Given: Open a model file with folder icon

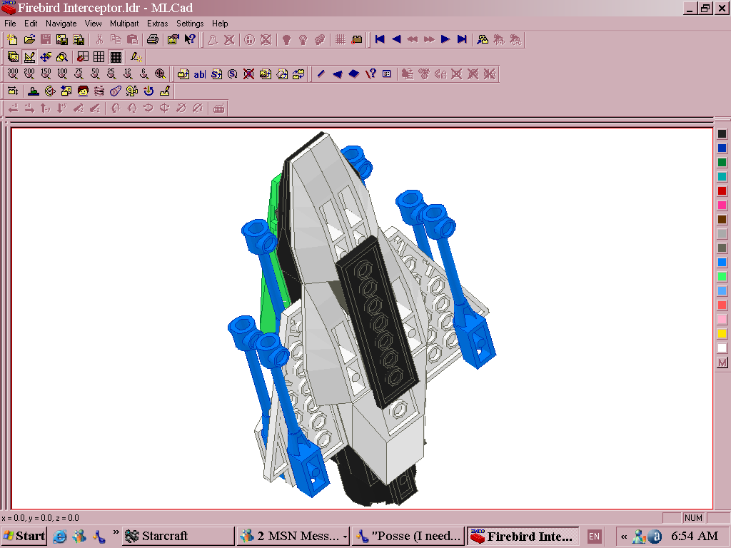Looking at the screenshot, I should pyautogui.click(x=29, y=40).
